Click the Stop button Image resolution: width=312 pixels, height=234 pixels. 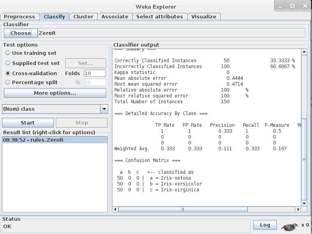click(82, 122)
